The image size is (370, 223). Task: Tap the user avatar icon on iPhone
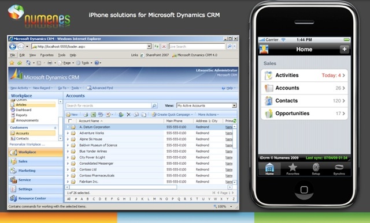point(264,50)
